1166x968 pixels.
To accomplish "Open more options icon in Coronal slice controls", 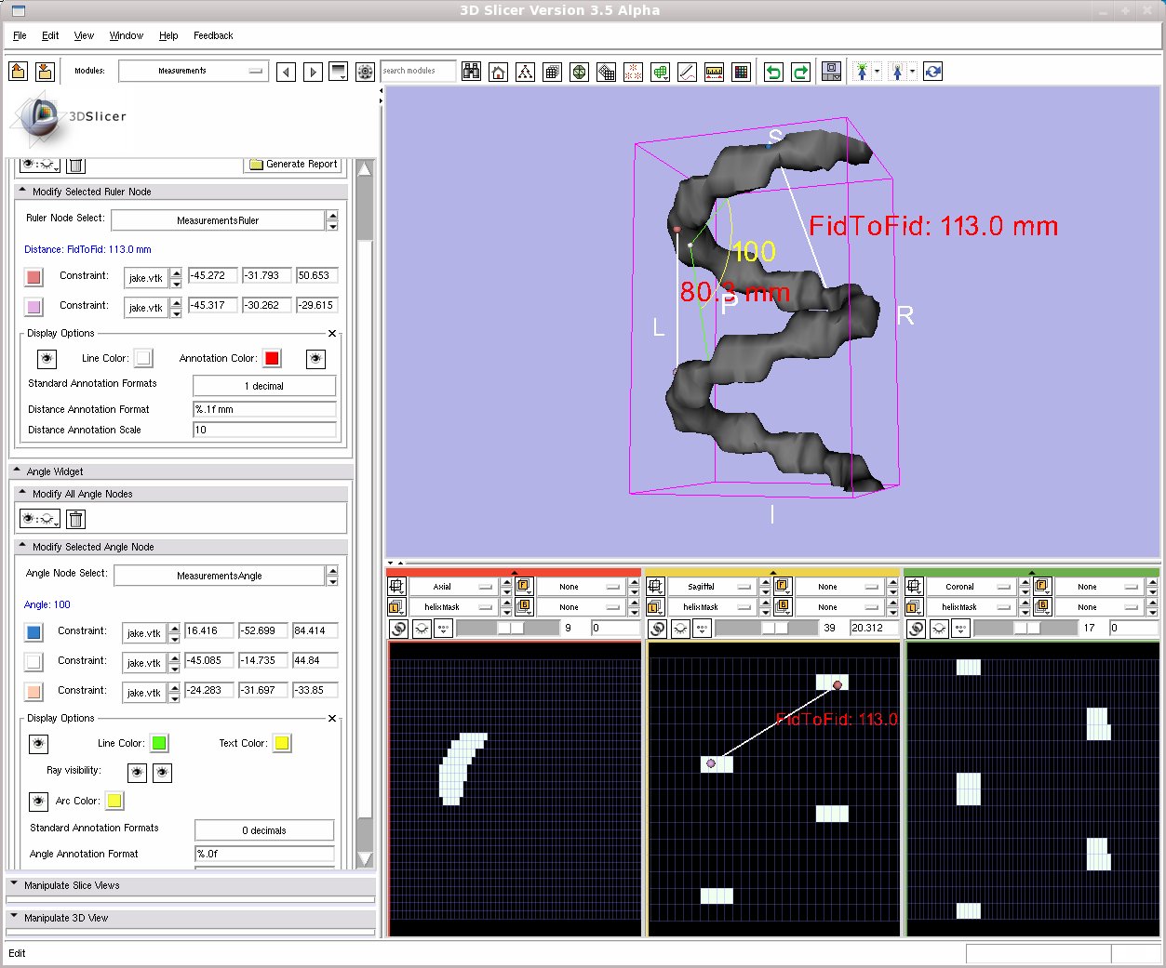I will click(961, 629).
